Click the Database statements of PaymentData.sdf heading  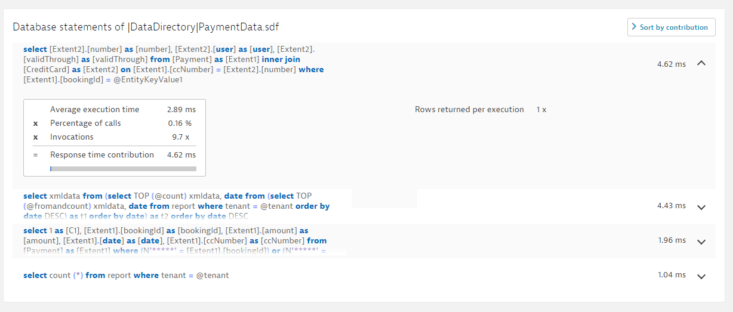point(146,27)
